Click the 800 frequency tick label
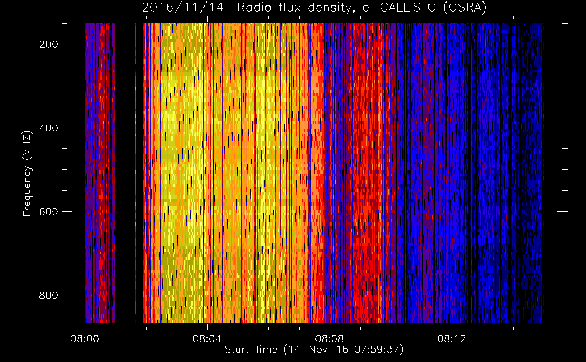Image resolution: width=586 pixels, height=362 pixels. coord(49,295)
